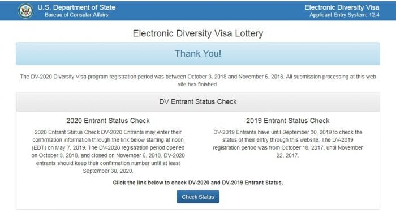
Task: Click the paragraph about the DV-2019 entrants' deadline
Action: tap(288, 143)
